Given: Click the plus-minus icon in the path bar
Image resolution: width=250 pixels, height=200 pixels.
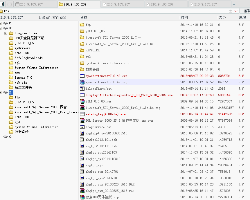Looking at the screenshot, I should click(231, 11).
